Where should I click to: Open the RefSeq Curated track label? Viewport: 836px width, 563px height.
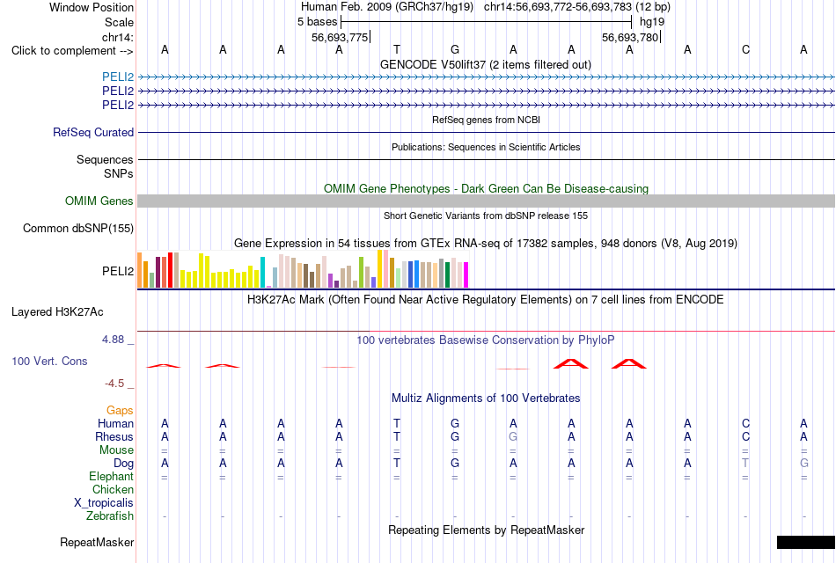(93, 132)
